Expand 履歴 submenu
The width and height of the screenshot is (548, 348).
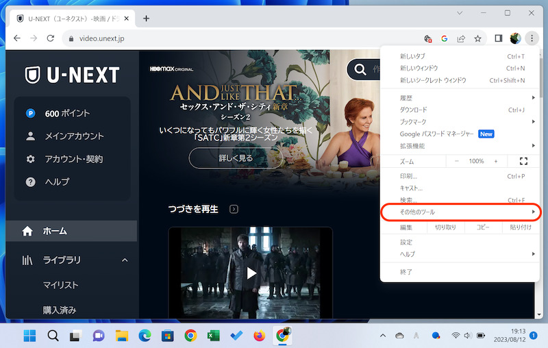[460, 98]
